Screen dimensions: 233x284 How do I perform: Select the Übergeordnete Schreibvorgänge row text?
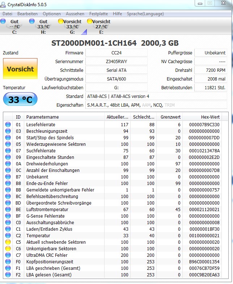59,203
